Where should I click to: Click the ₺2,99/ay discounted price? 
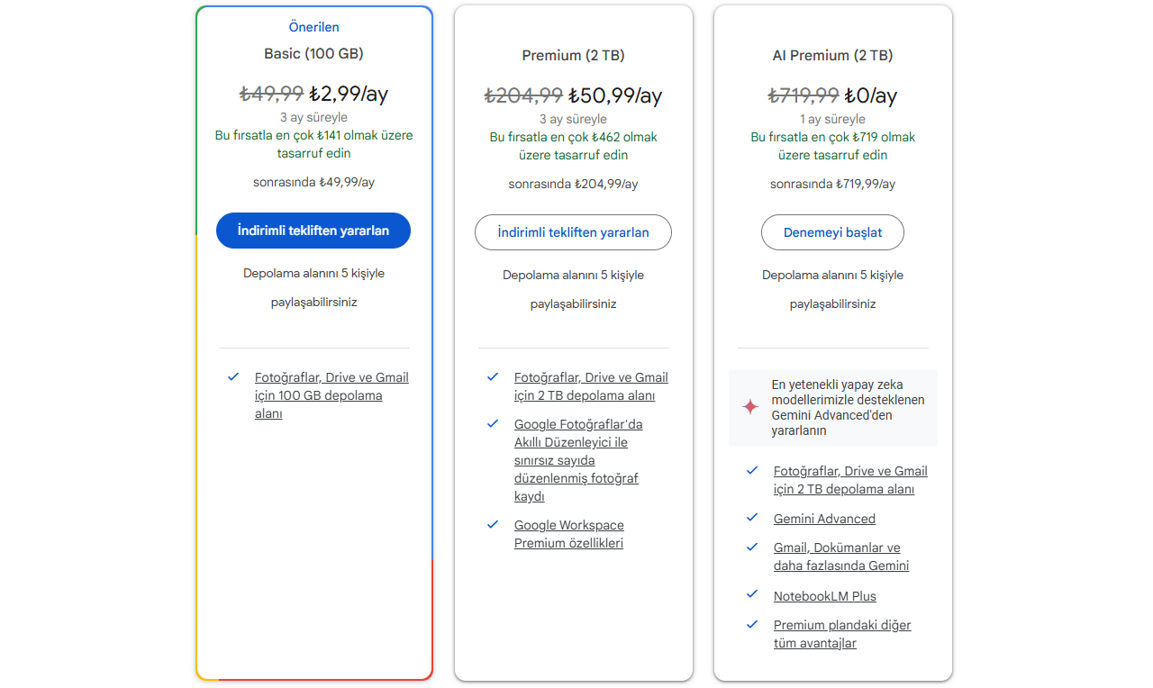tap(349, 94)
